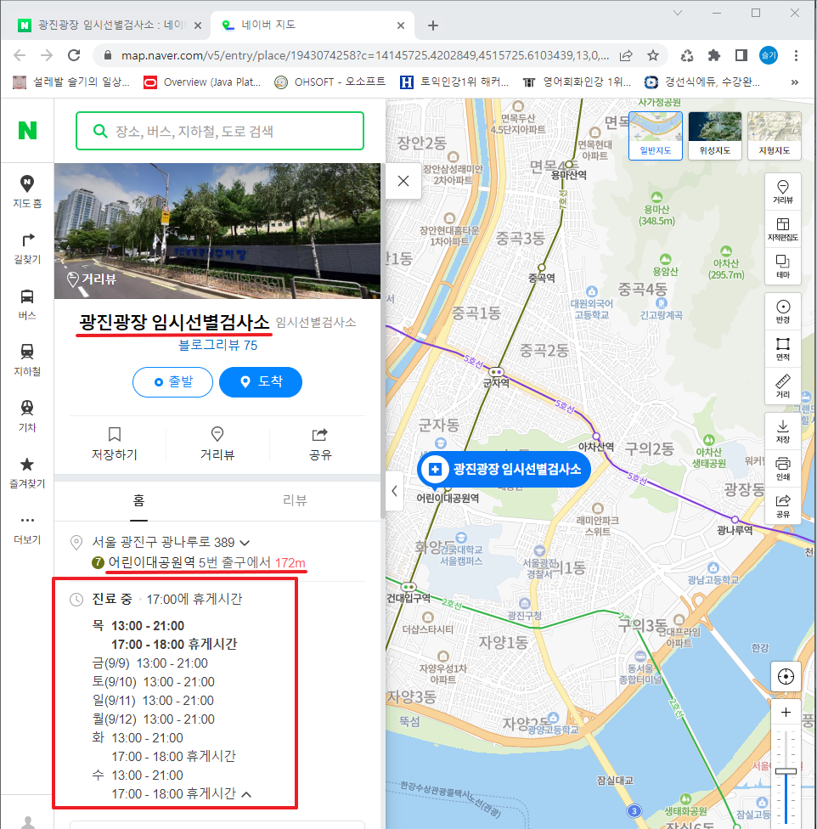Click the URL address bar
The width and height of the screenshot is (817, 829).
point(364,55)
